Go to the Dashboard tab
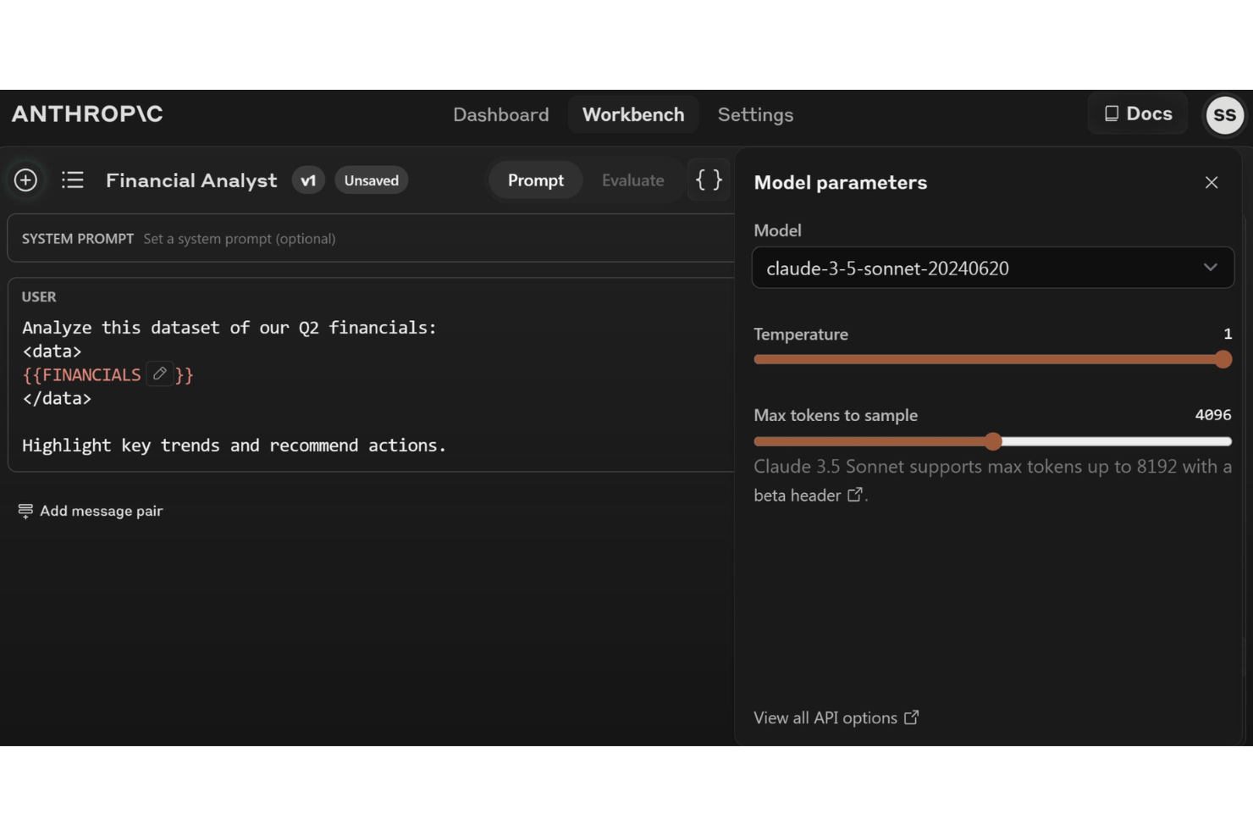The width and height of the screenshot is (1253, 836). [501, 114]
